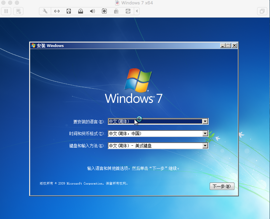270x219 pixels.
Task: Open virtual machine settings wrench icon
Action: (45, 11)
